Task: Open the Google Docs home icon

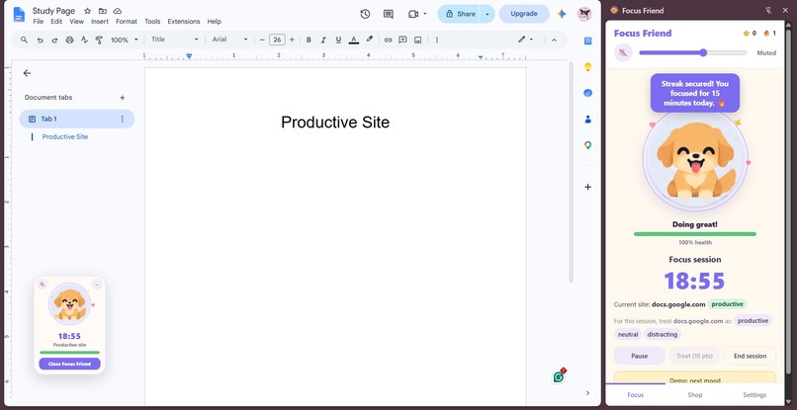Action: coord(19,14)
